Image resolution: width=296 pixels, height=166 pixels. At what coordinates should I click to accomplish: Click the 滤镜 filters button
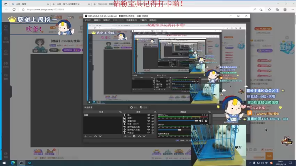[x=144, y=107]
